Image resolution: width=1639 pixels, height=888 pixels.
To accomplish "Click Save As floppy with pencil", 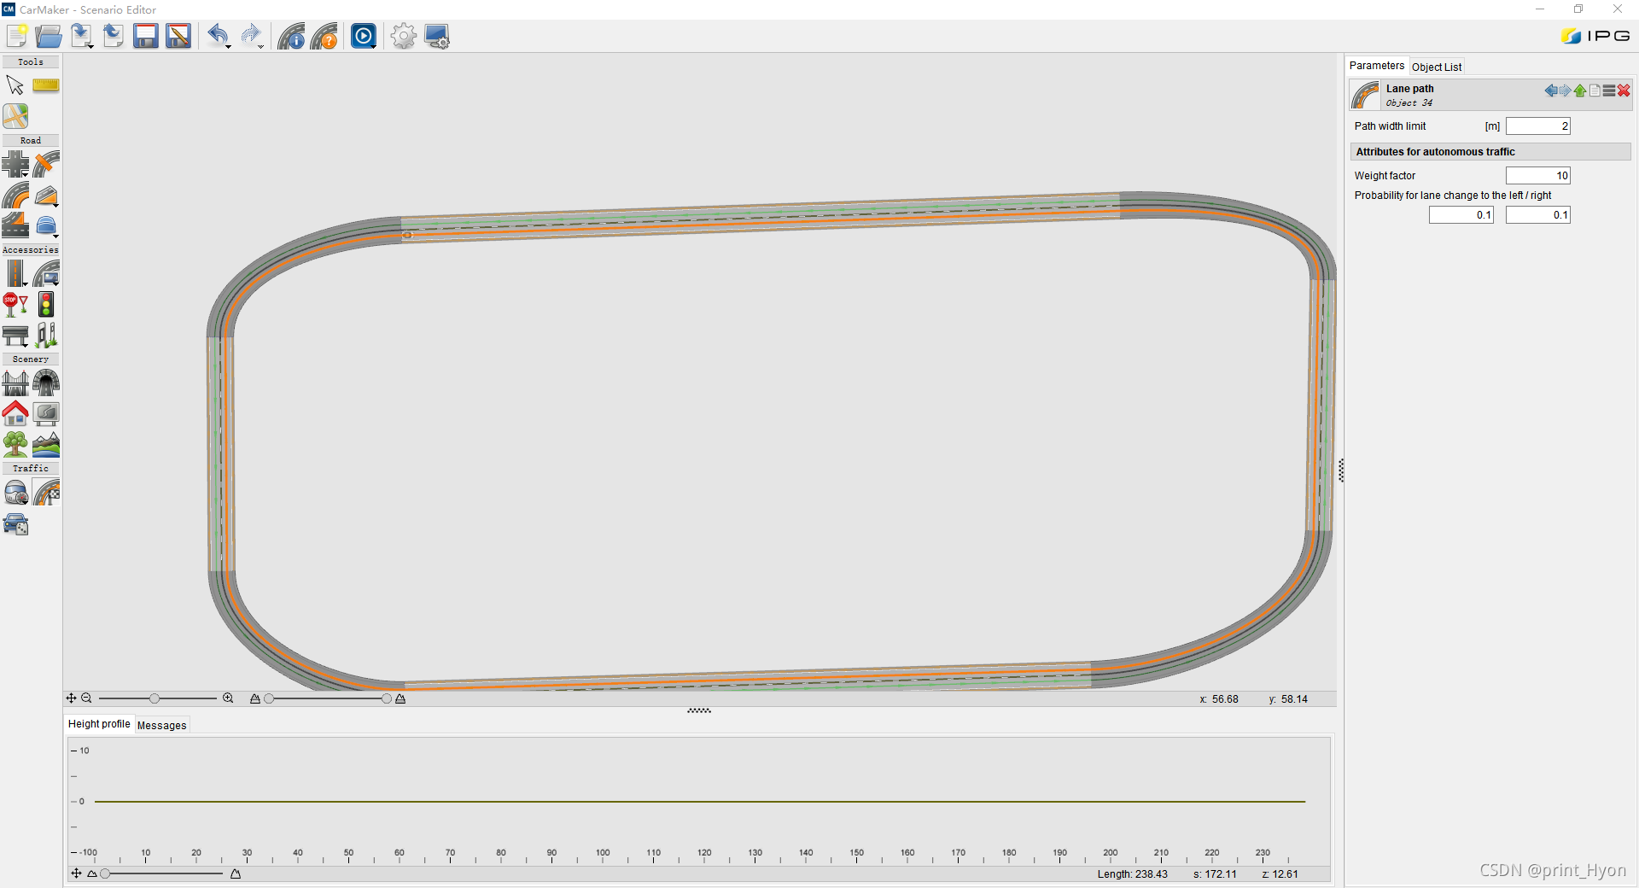I will coord(178,36).
